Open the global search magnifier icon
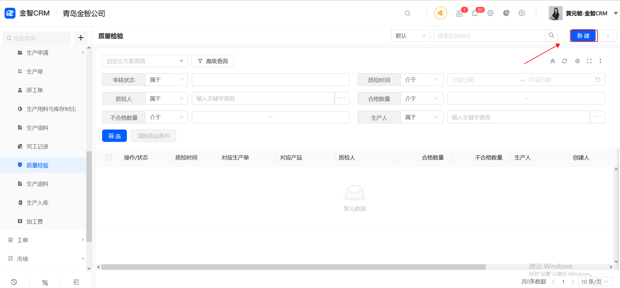 pos(407,13)
